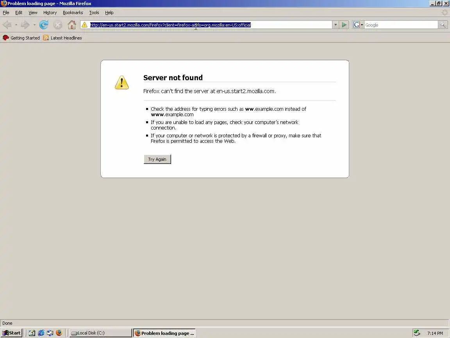Screen dimensions: 450x338
Task: Open the Back history dropdown arrow
Action: click(16, 25)
